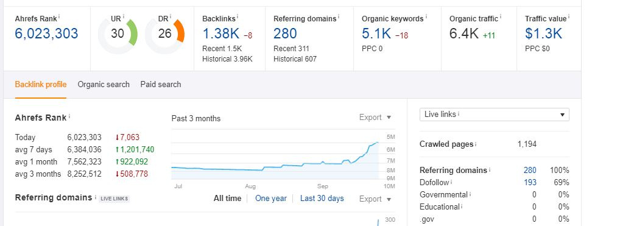The width and height of the screenshot is (617, 226).
Task: Select the All time range
Action: 227,199
